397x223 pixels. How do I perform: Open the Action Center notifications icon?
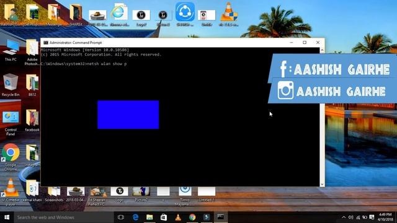point(372,217)
